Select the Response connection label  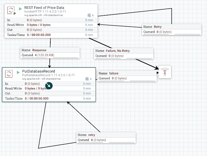[50, 50]
